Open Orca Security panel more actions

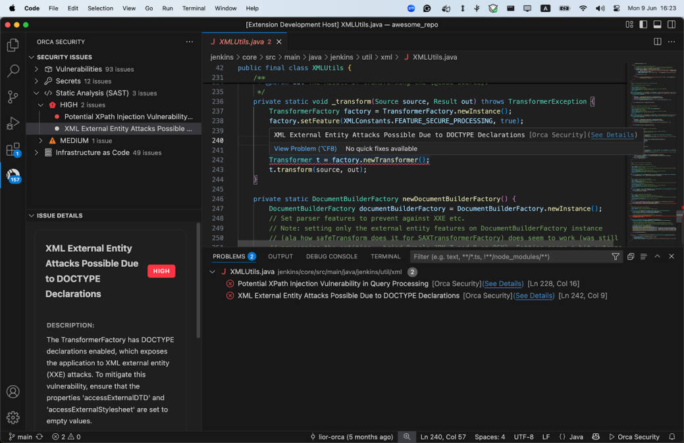(190, 42)
